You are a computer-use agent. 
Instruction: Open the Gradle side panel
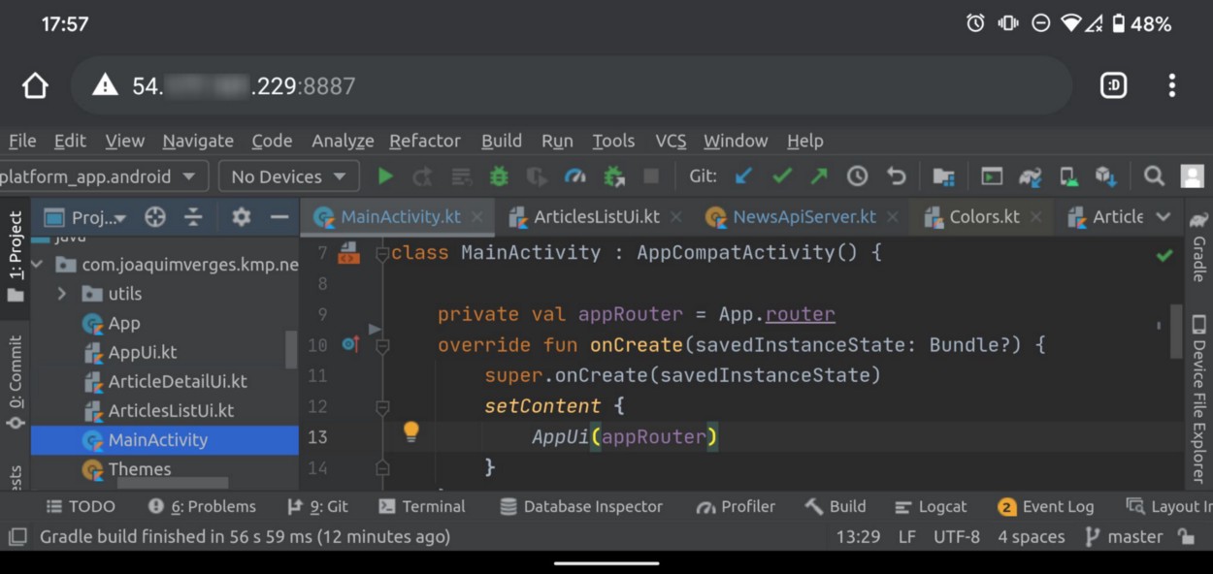point(1199,260)
